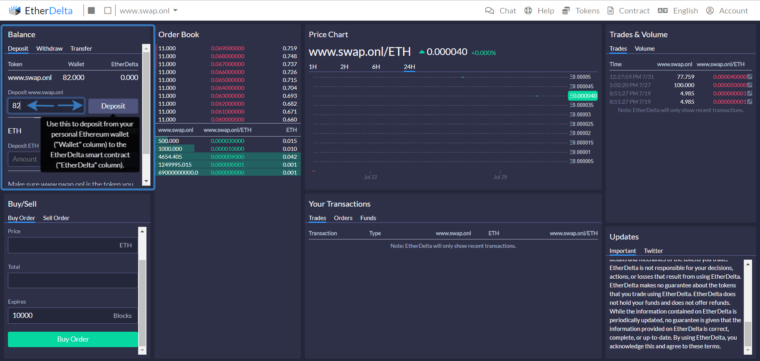Show the 1H price chart

[313, 67]
